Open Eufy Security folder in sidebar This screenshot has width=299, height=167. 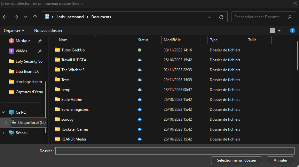click(x=26, y=61)
